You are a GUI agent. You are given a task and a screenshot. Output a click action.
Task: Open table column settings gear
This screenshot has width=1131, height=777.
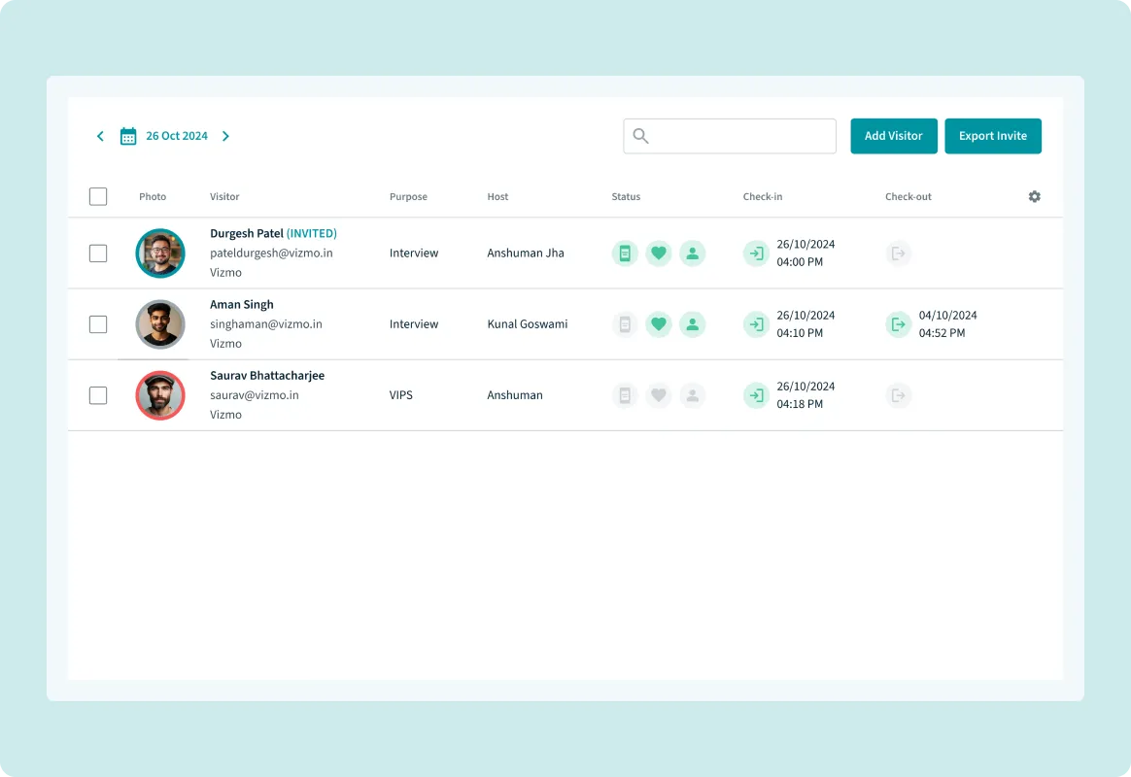pyautogui.click(x=1035, y=197)
